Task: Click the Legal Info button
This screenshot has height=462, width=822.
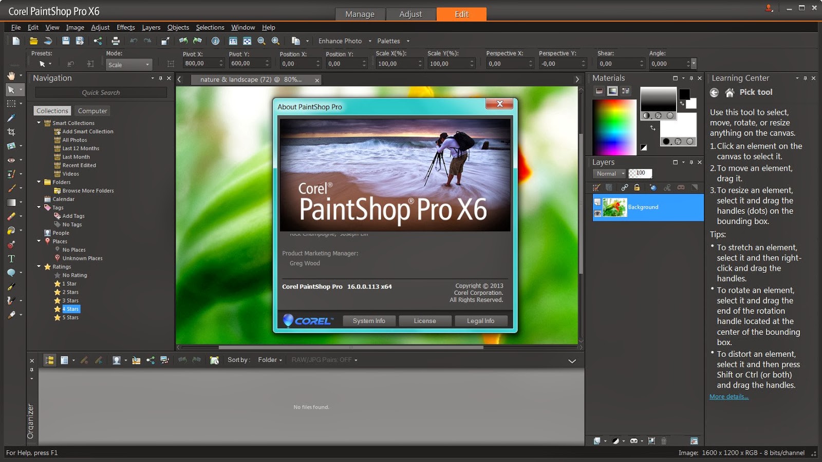Action: [x=481, y=321]
